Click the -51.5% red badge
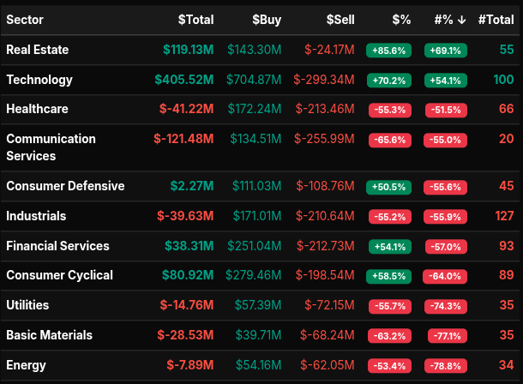This screenshot has height=384, width=523. click(446, 110)
